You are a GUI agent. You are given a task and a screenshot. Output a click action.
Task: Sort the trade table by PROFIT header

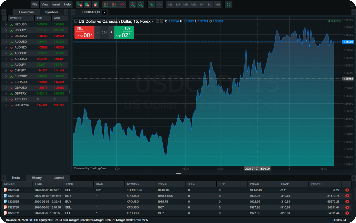coord(325,184)
